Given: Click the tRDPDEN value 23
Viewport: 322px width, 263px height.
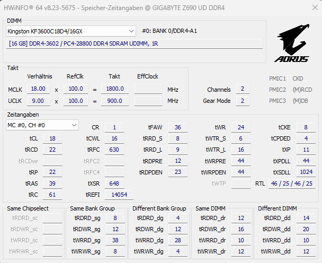Looking at the screenshot, I should point(178,172).
